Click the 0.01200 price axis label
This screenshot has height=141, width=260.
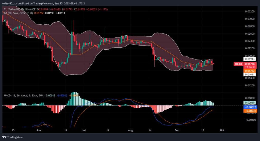pos(250,85)
